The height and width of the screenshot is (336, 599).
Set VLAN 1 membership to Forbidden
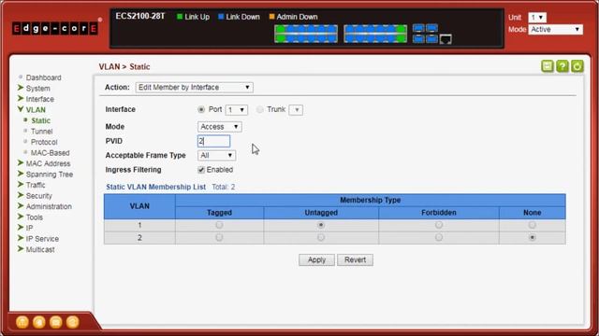click(439, 225)
